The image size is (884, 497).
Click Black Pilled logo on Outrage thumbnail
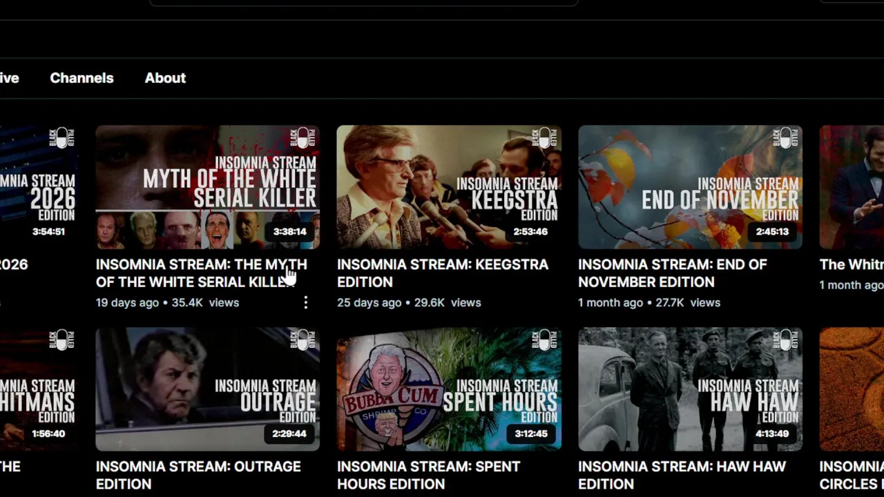pos(303,340)
